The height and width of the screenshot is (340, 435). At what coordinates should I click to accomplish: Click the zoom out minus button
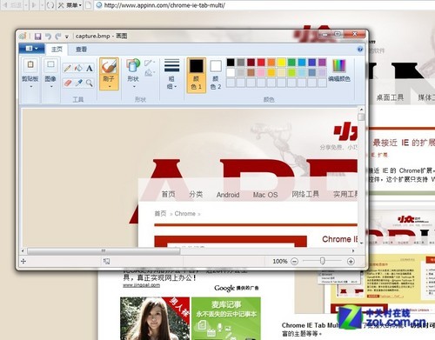(x=294, y=262)
